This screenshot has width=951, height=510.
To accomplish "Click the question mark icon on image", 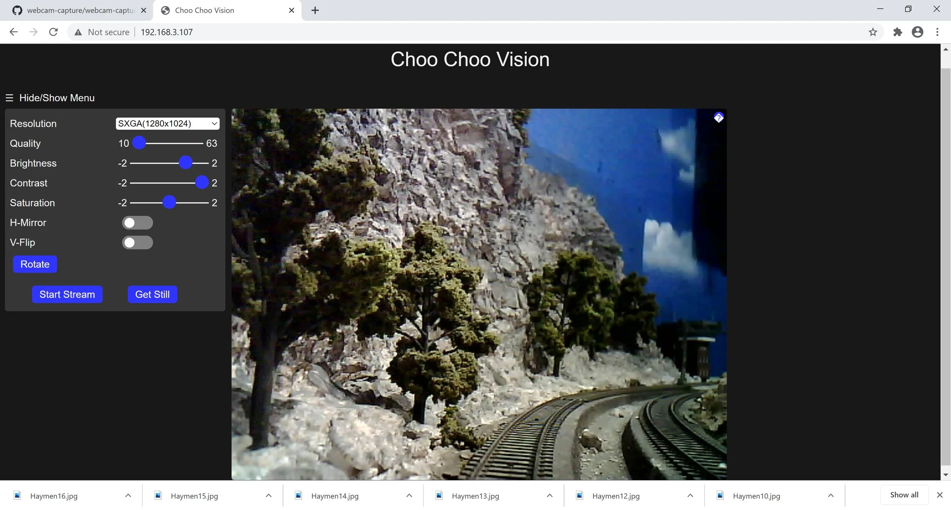I will click(718, 118).
